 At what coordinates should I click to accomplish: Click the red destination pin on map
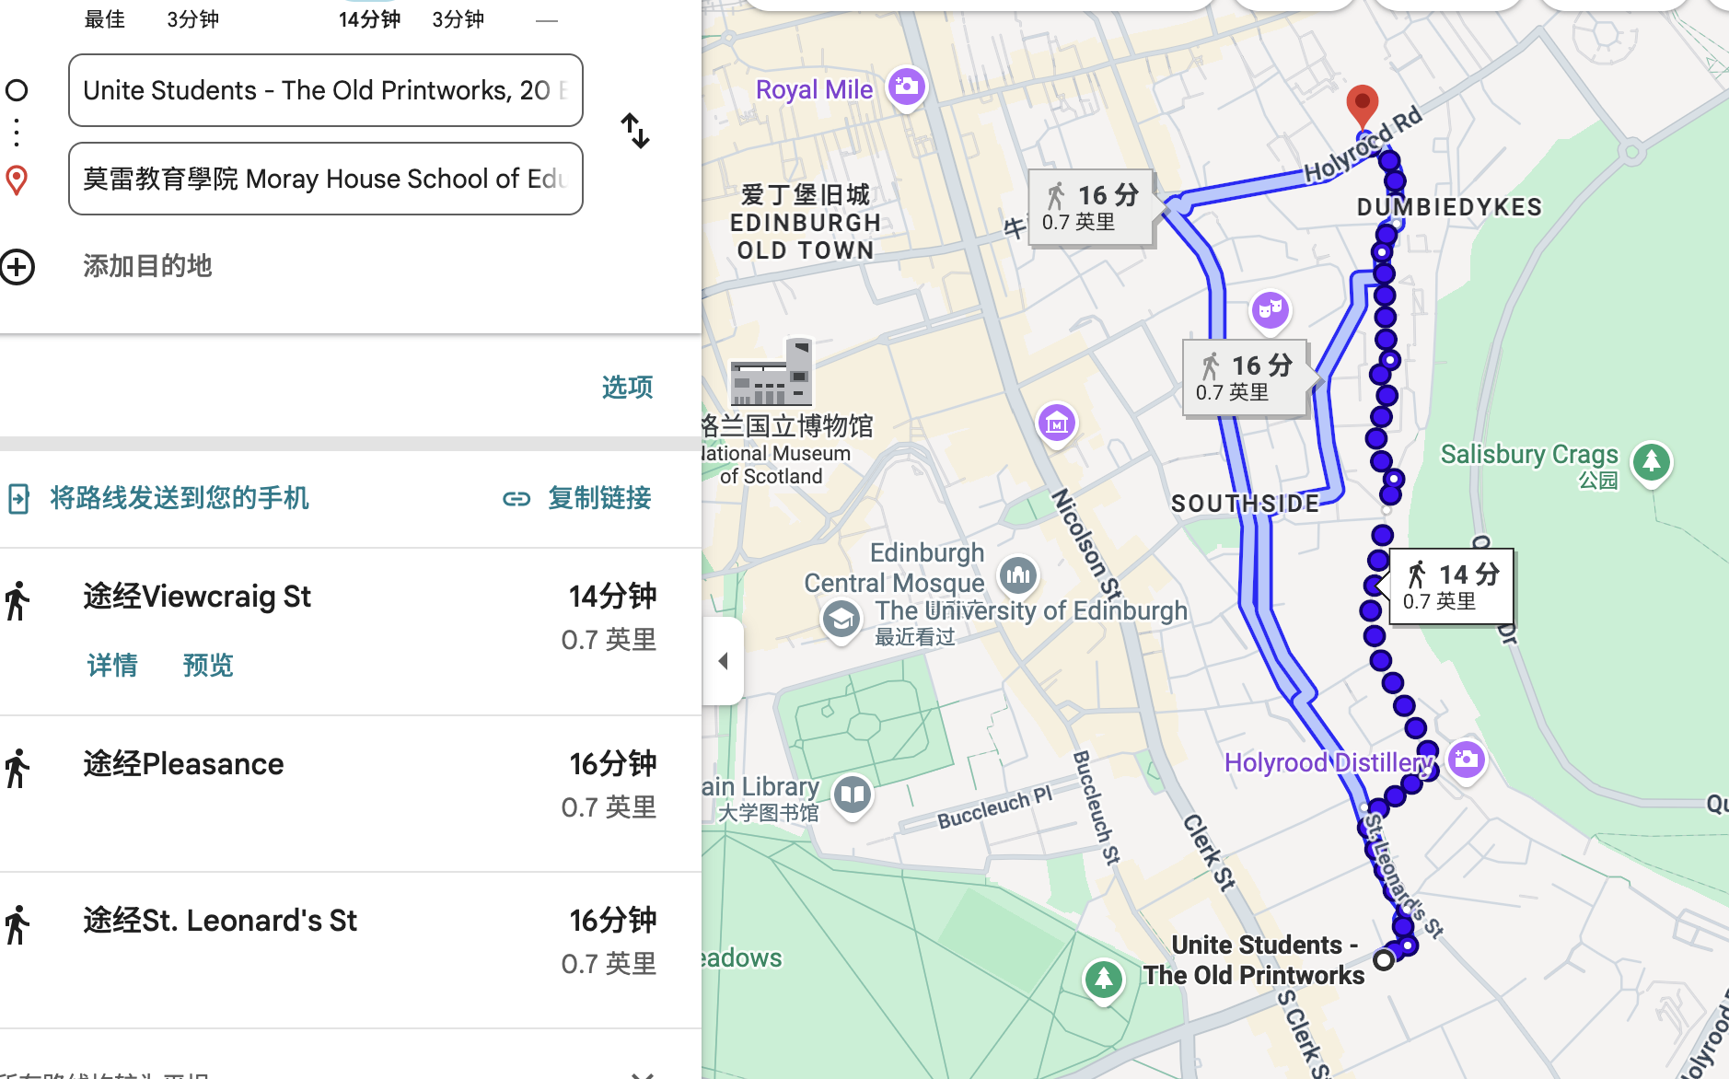click(1362, 105)
